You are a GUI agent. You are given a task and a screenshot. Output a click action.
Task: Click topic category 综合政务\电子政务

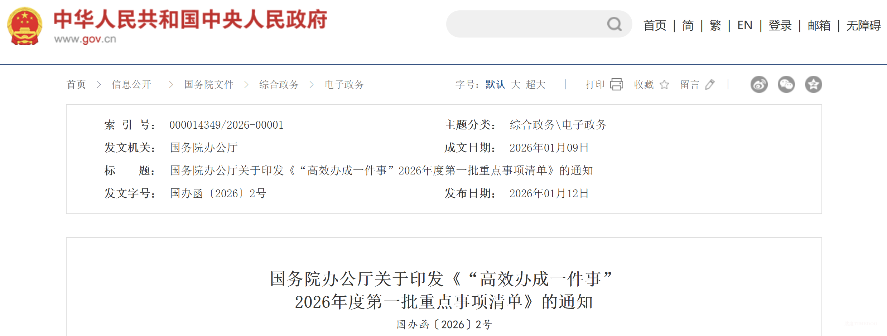[558, 125]
